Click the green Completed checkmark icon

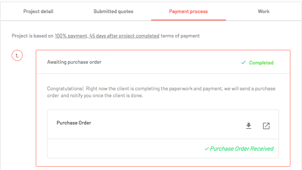pyautogui.click(x=244, y=62)
